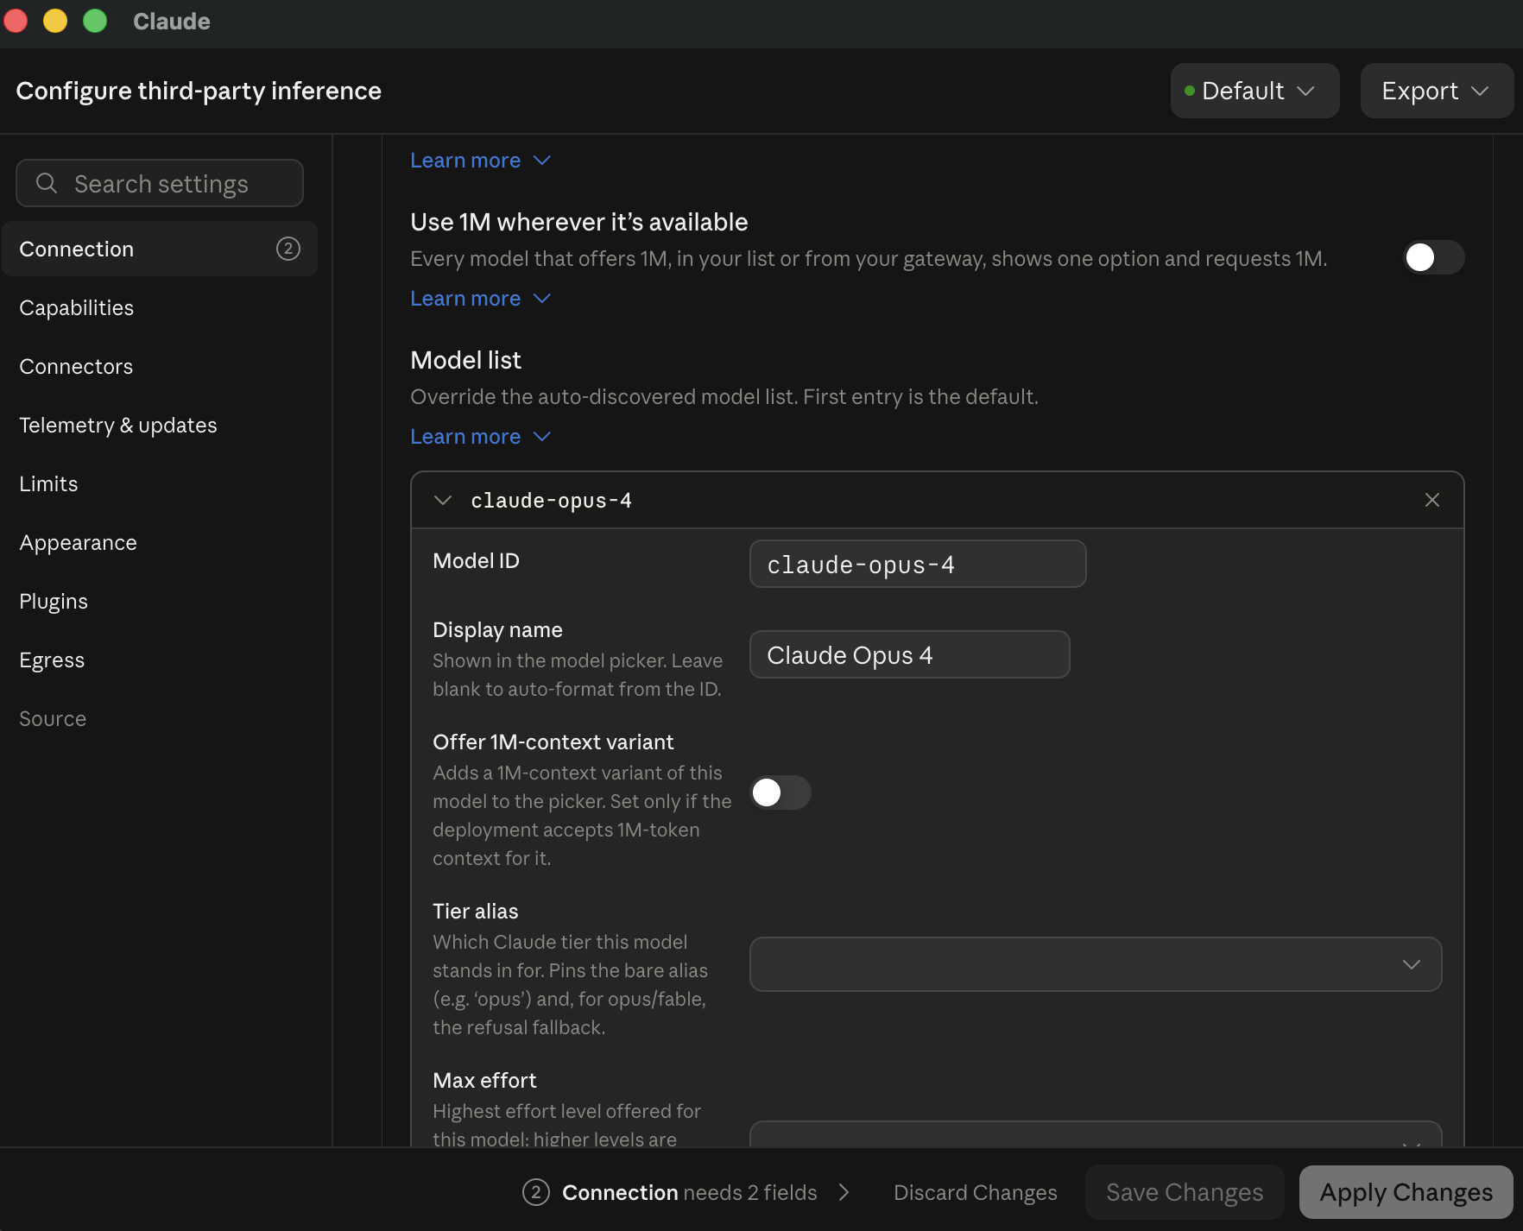Open the Tier alias dropdown
Viewport: 1523px width, 1231px height.
click(1096, 964)
